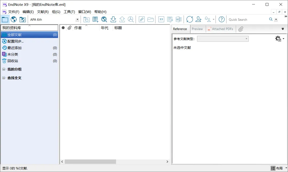Click the reference panel gear settings icon
The height and width of the screenshot is (172, 288).
tap(278, 39)
